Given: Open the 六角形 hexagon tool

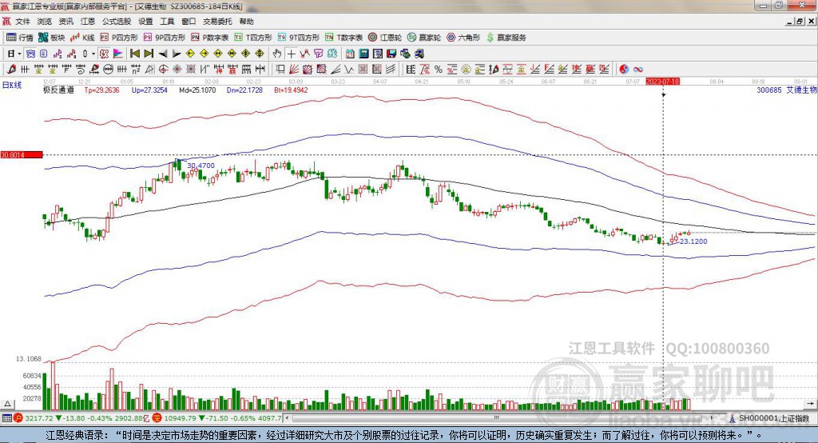Looking at the screenshot, I should pos(463,38).
